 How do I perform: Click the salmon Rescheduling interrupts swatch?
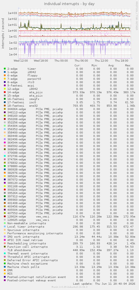pyautogui.click(x=5, y=244)
